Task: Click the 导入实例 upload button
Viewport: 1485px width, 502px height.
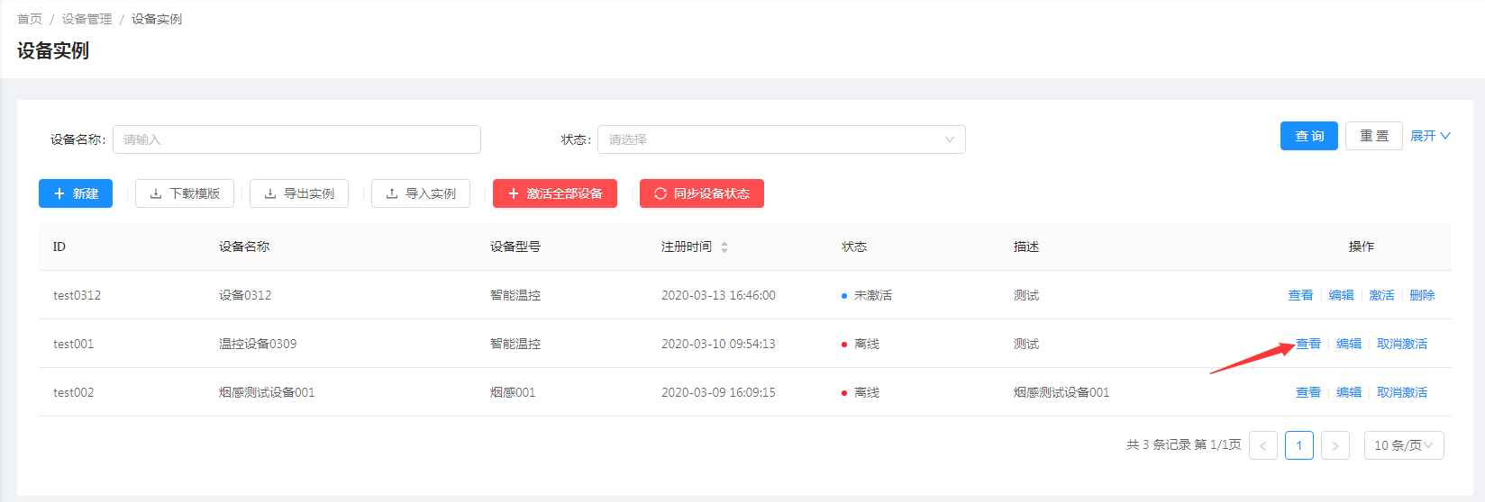Action: (421, 193)
